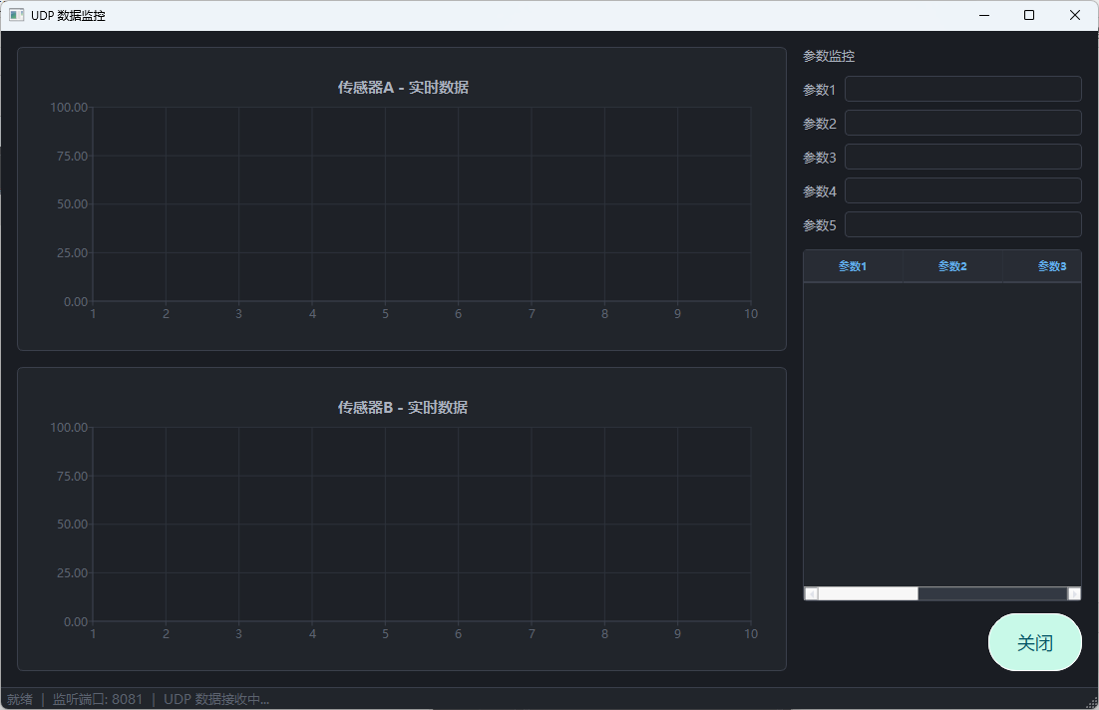Focus the 参数4 input field
Image resolution: width=1099 pixels, height=710 pixels.
pyautogui.click(x=963, y=189)
